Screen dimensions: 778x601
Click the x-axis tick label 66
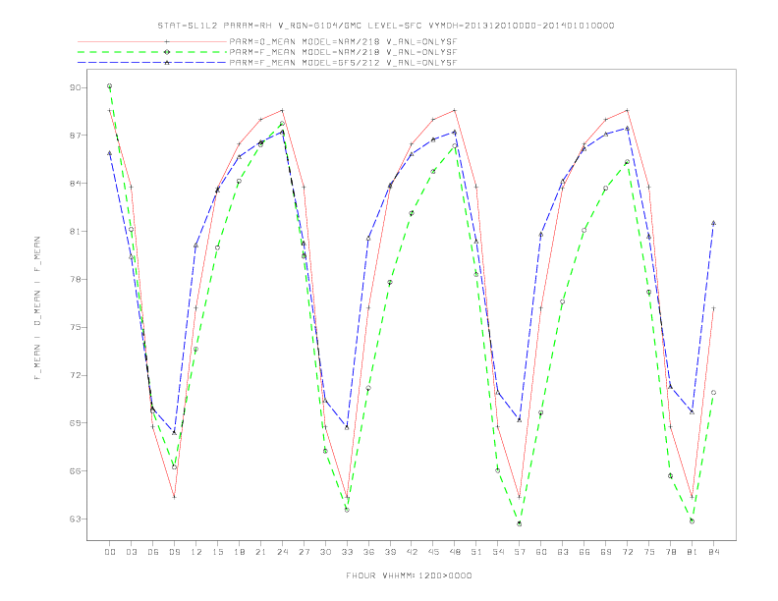point(584,552)
